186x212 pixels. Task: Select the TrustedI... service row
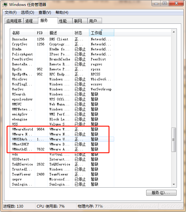(x=62, y=169)
